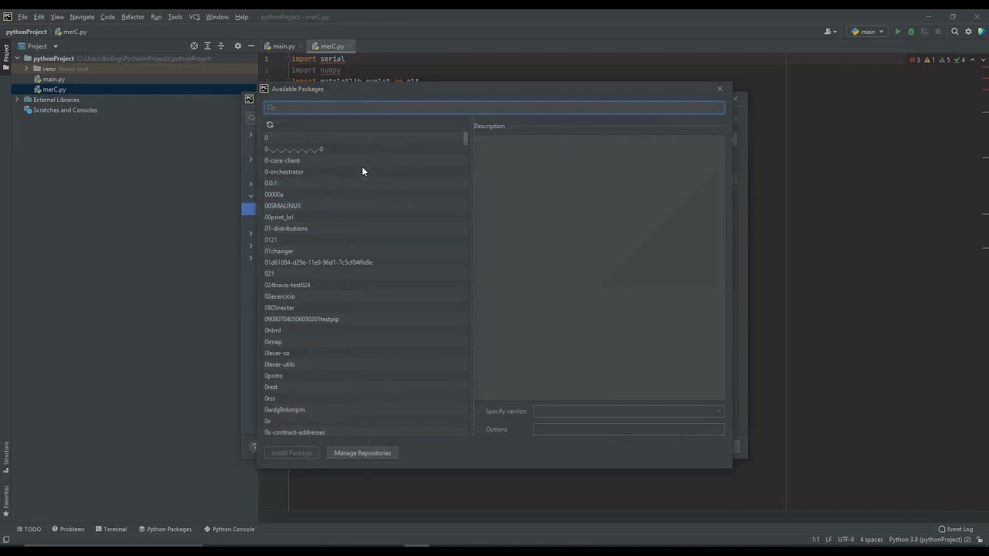Collapse all in Project panel
The image size is (989, 556).
221,46
